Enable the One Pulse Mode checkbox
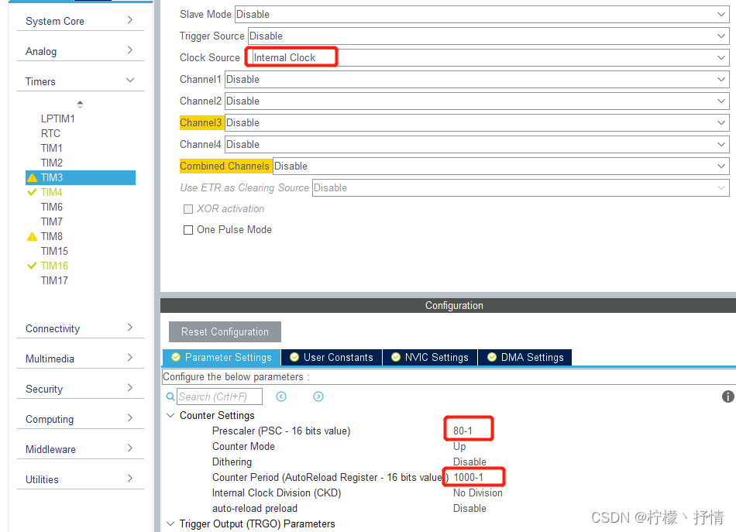This screenshot has height=532, width=736. tap(188, 230)
